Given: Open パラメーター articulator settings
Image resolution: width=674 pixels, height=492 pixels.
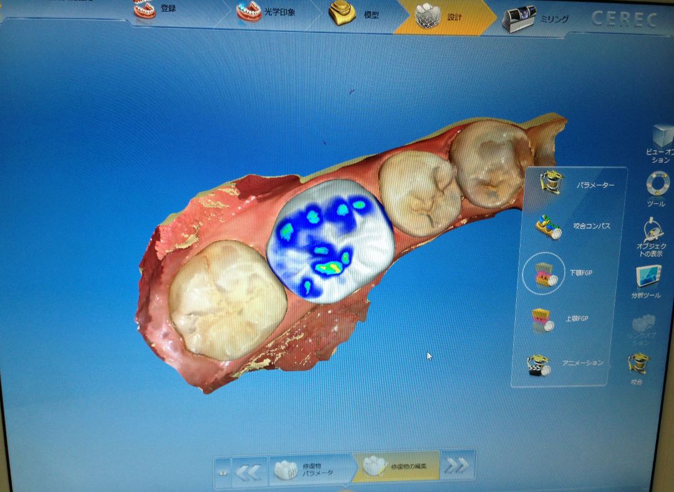Looking at the screenshot, I should (x=576, y=184).
